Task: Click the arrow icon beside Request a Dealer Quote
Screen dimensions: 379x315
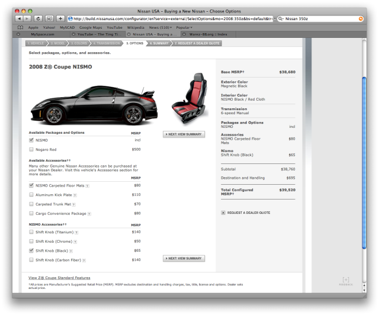Action: [x=223, y=213]
